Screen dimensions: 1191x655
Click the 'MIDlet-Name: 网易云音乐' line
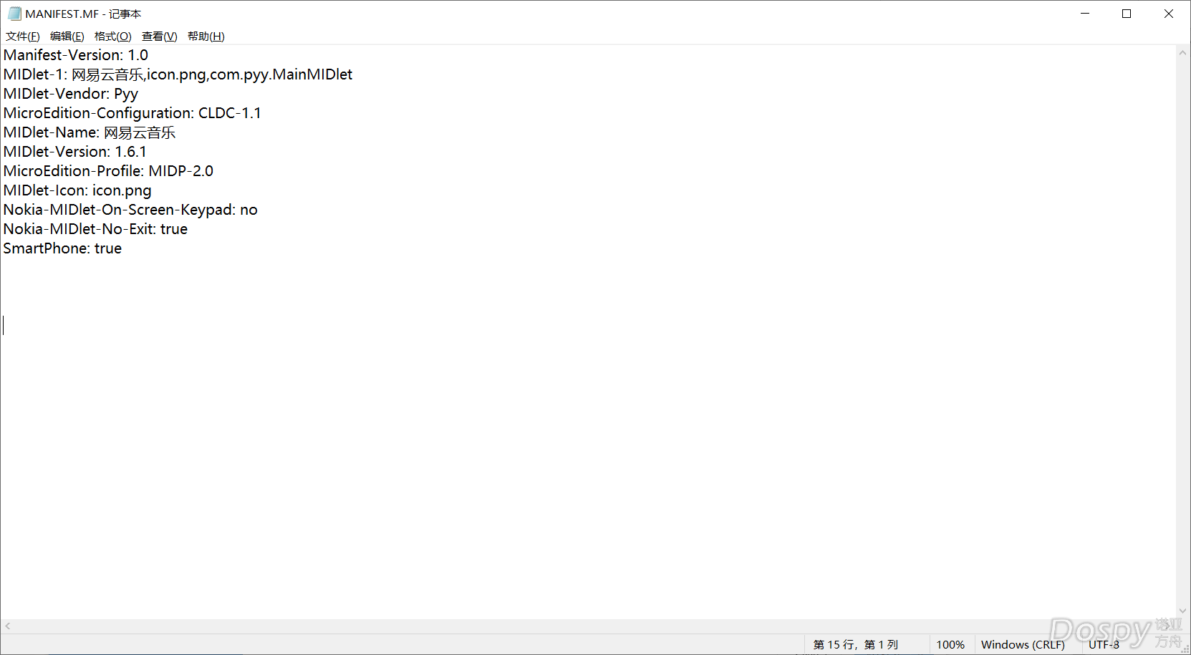pos(90,132)
